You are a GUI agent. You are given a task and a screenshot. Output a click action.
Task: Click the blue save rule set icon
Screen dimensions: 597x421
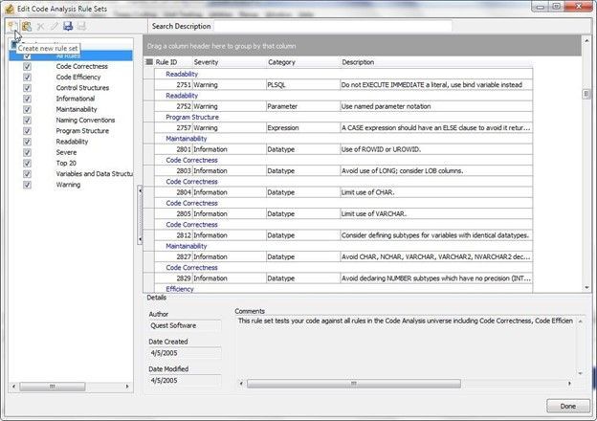pos(68,26)
